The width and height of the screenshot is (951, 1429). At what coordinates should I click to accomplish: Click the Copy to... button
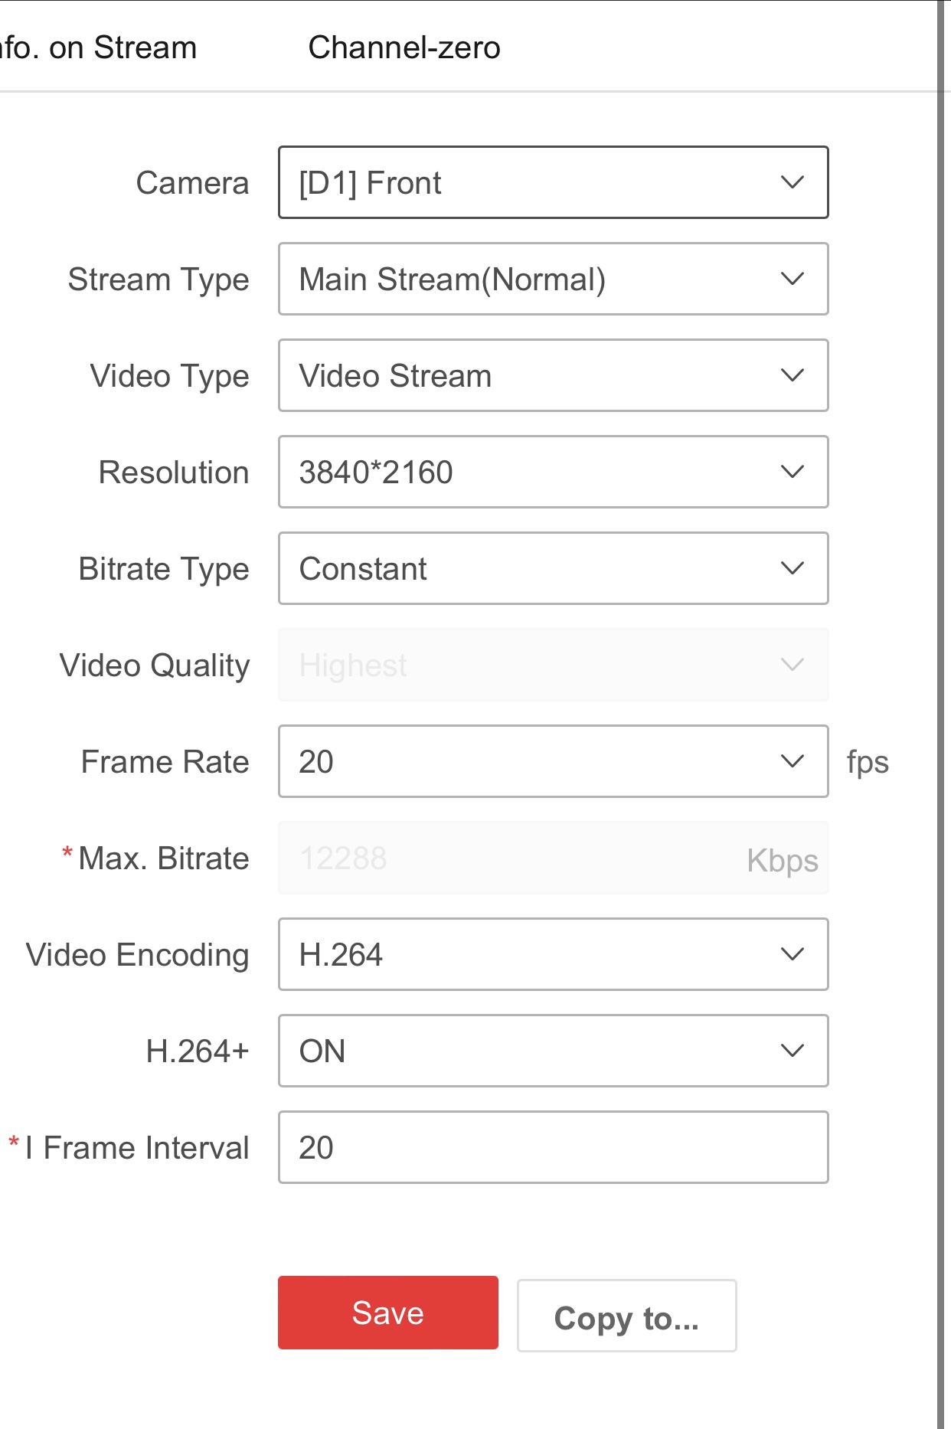point(626,1316)
